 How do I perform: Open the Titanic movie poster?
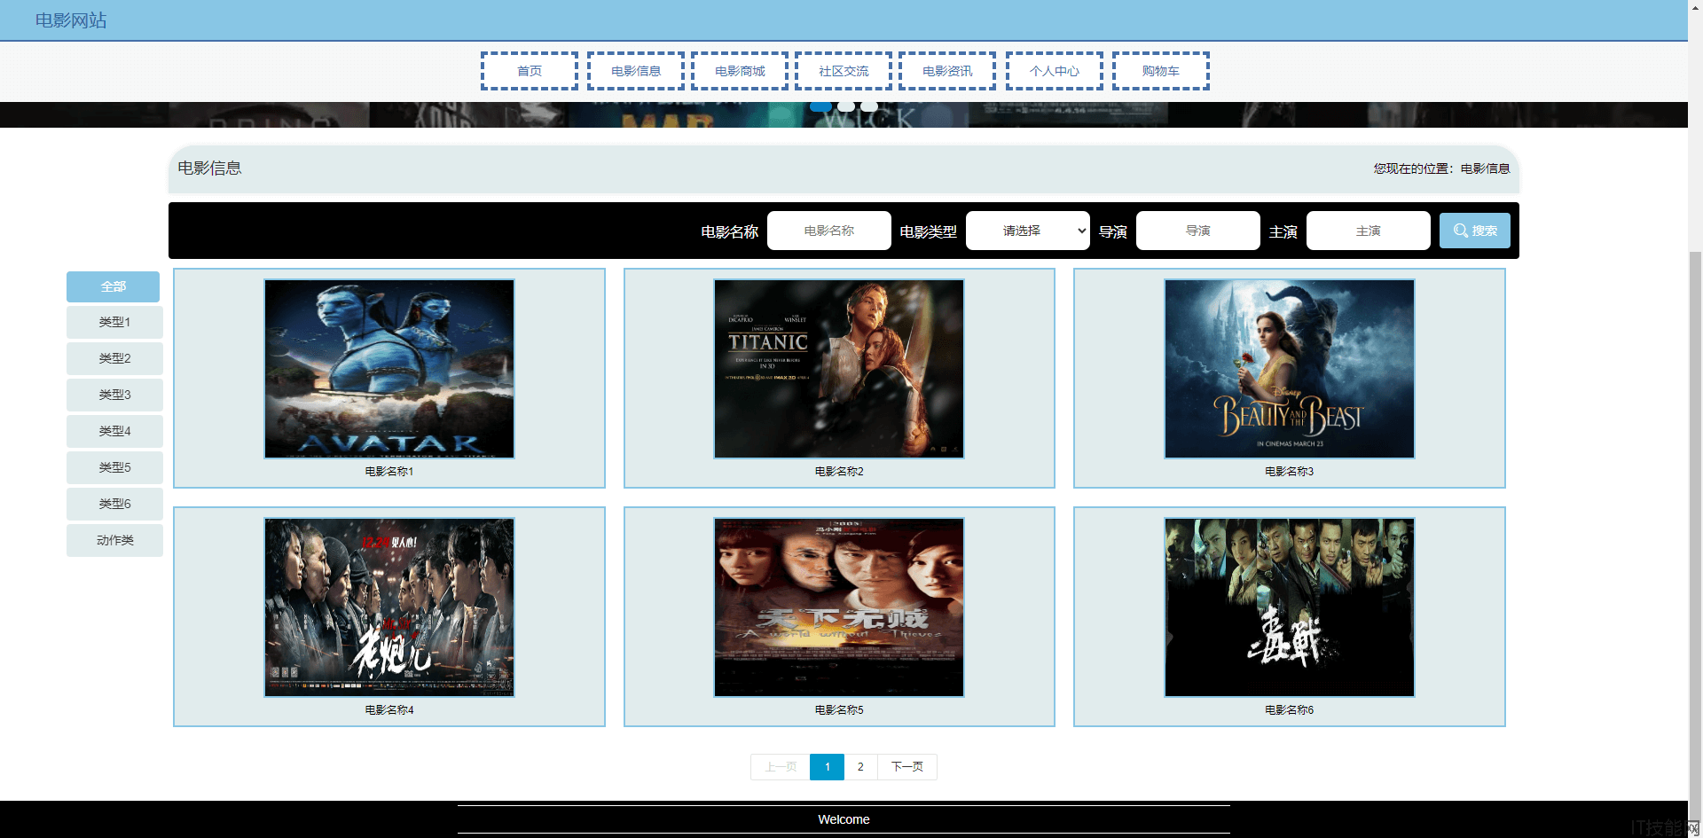coord(839,369)
